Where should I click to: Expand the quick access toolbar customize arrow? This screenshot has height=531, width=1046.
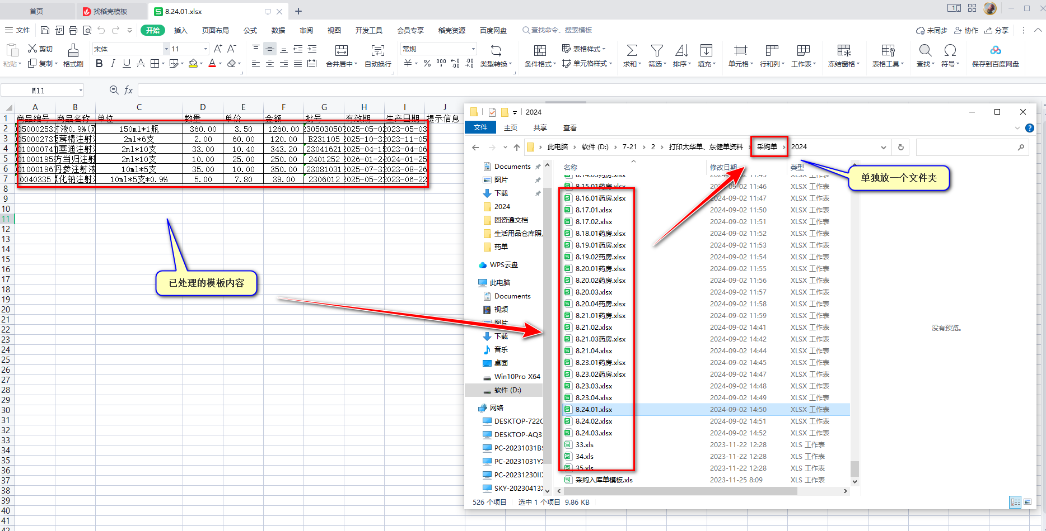tap(129, 30)
